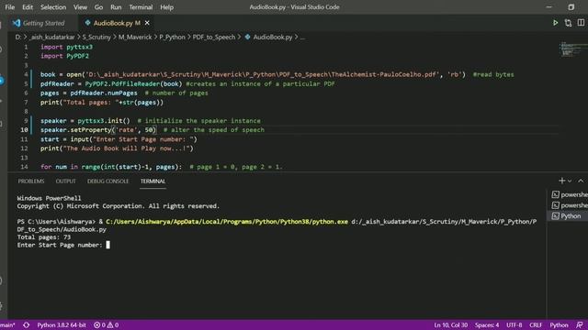Open the feedback icon in status bar
This screenshot has height=330, width=588.
pyautogui.click(x=580, y=325)
